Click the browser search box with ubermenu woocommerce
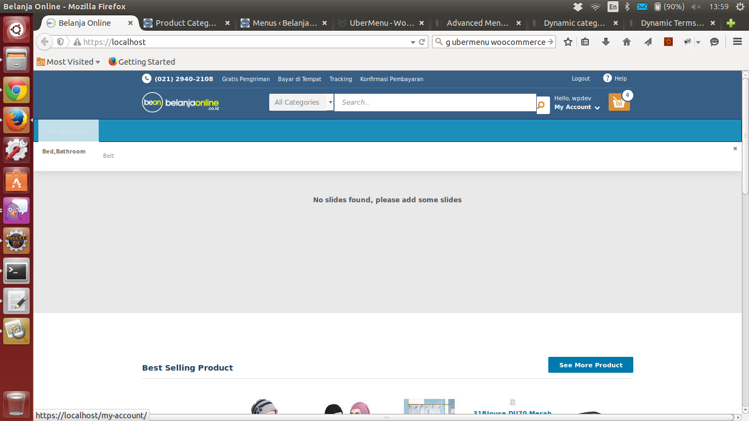Screen dimensions: 749x421 coord(494,42)
